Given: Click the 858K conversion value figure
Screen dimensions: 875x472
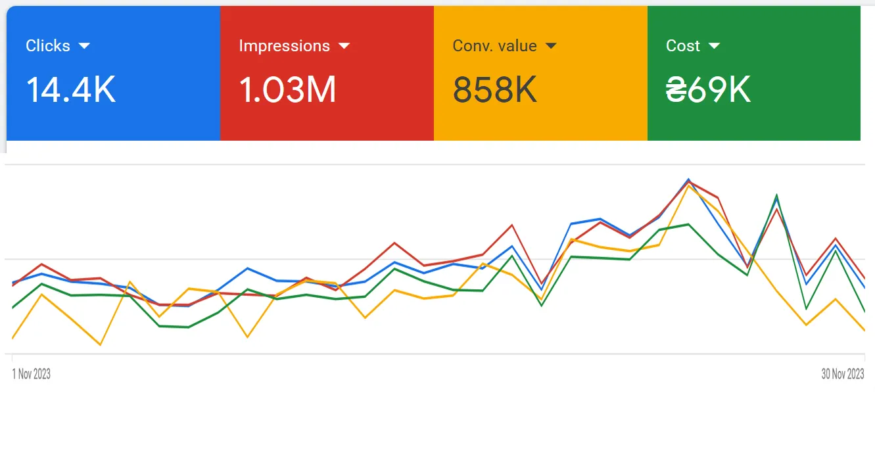Looking at the screenshot, I should (494, 90).
